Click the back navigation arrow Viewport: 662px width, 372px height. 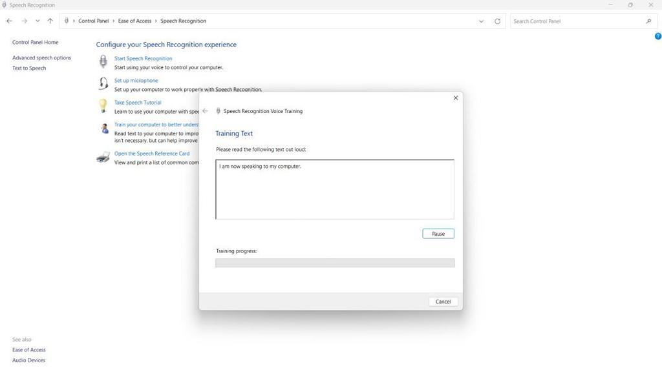(x=9, y=21)
